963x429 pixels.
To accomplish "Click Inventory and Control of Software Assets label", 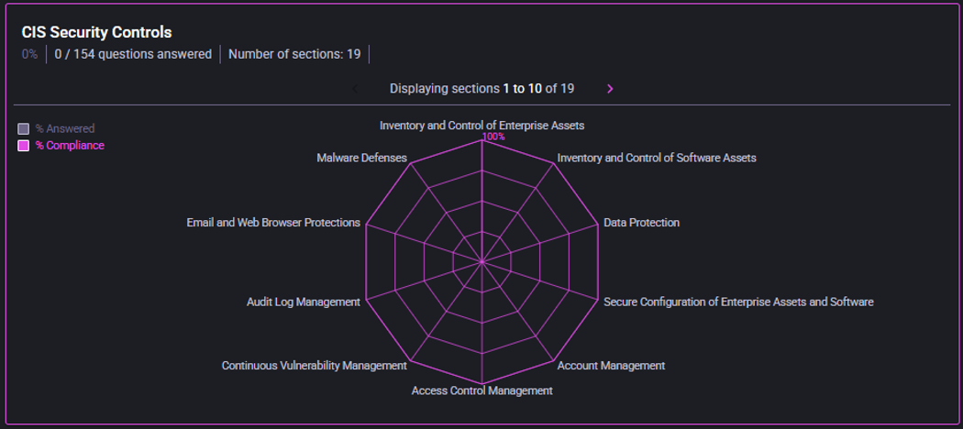I will 657,158.
